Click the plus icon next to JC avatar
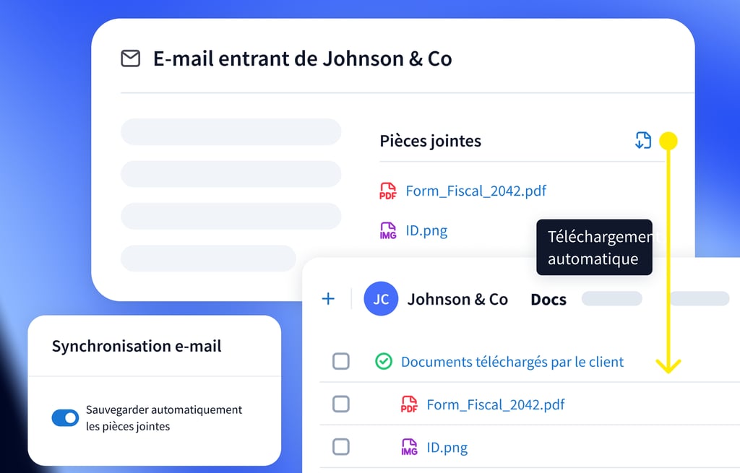 tap(328, 299)
